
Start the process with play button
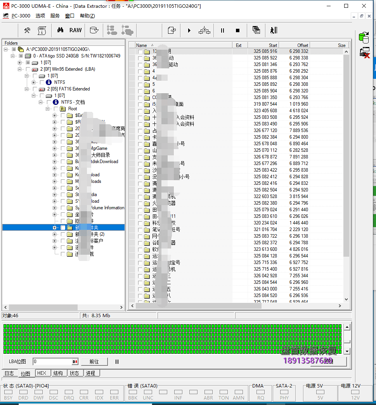click(x=189, y=30)
